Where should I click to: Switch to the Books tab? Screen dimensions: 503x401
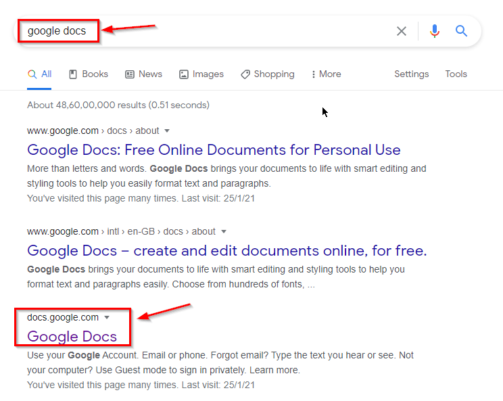pyautogui.click(x=89, y=74)
